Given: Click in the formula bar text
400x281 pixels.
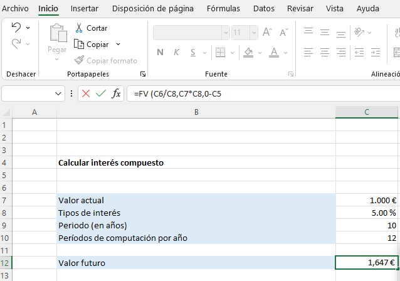Looking at the screenshot, I should click(x=177, y=93).
